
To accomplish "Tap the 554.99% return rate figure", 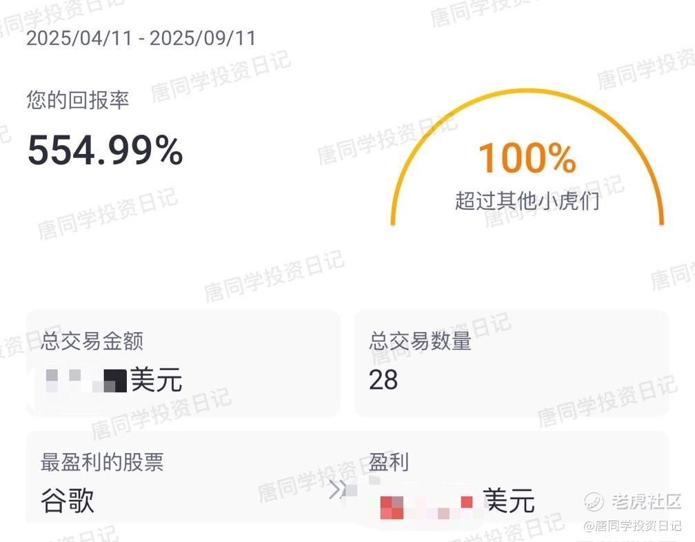I will click(x=105, y=151).
